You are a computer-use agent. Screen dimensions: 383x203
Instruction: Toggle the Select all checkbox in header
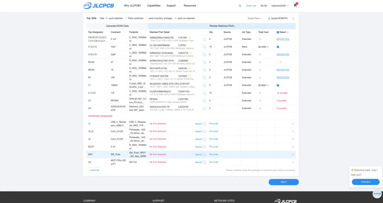(278, 32)
